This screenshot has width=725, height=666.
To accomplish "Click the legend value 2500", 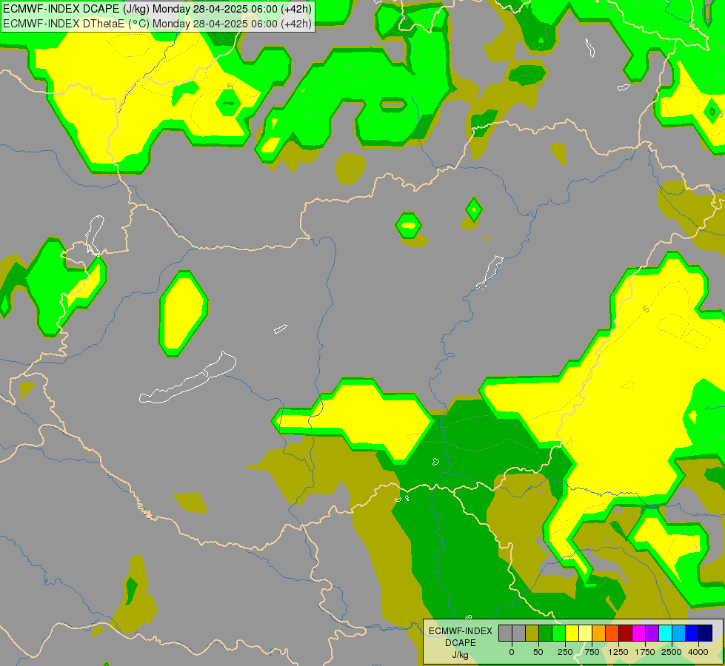I will (672, 652).
